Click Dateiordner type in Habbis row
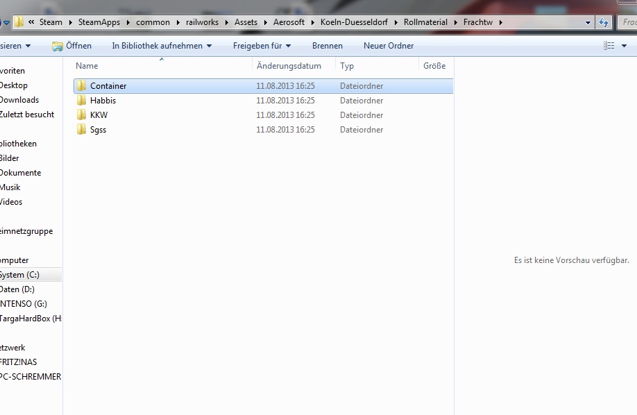 [362, 101]
